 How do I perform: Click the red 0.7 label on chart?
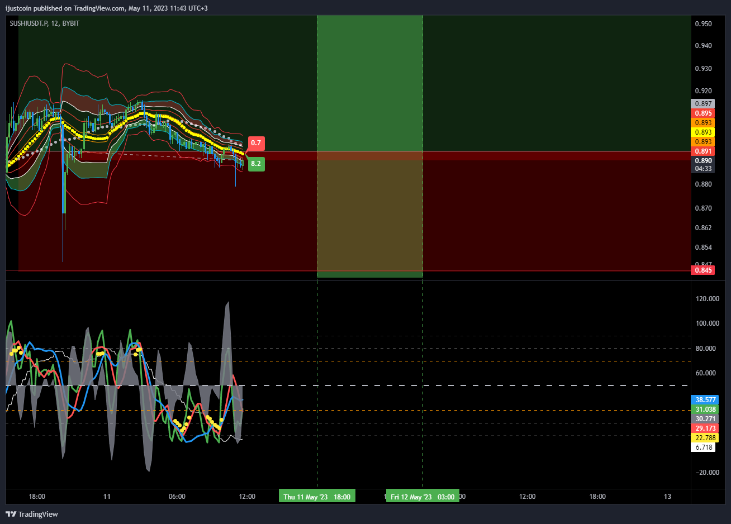tap(256, 143)
